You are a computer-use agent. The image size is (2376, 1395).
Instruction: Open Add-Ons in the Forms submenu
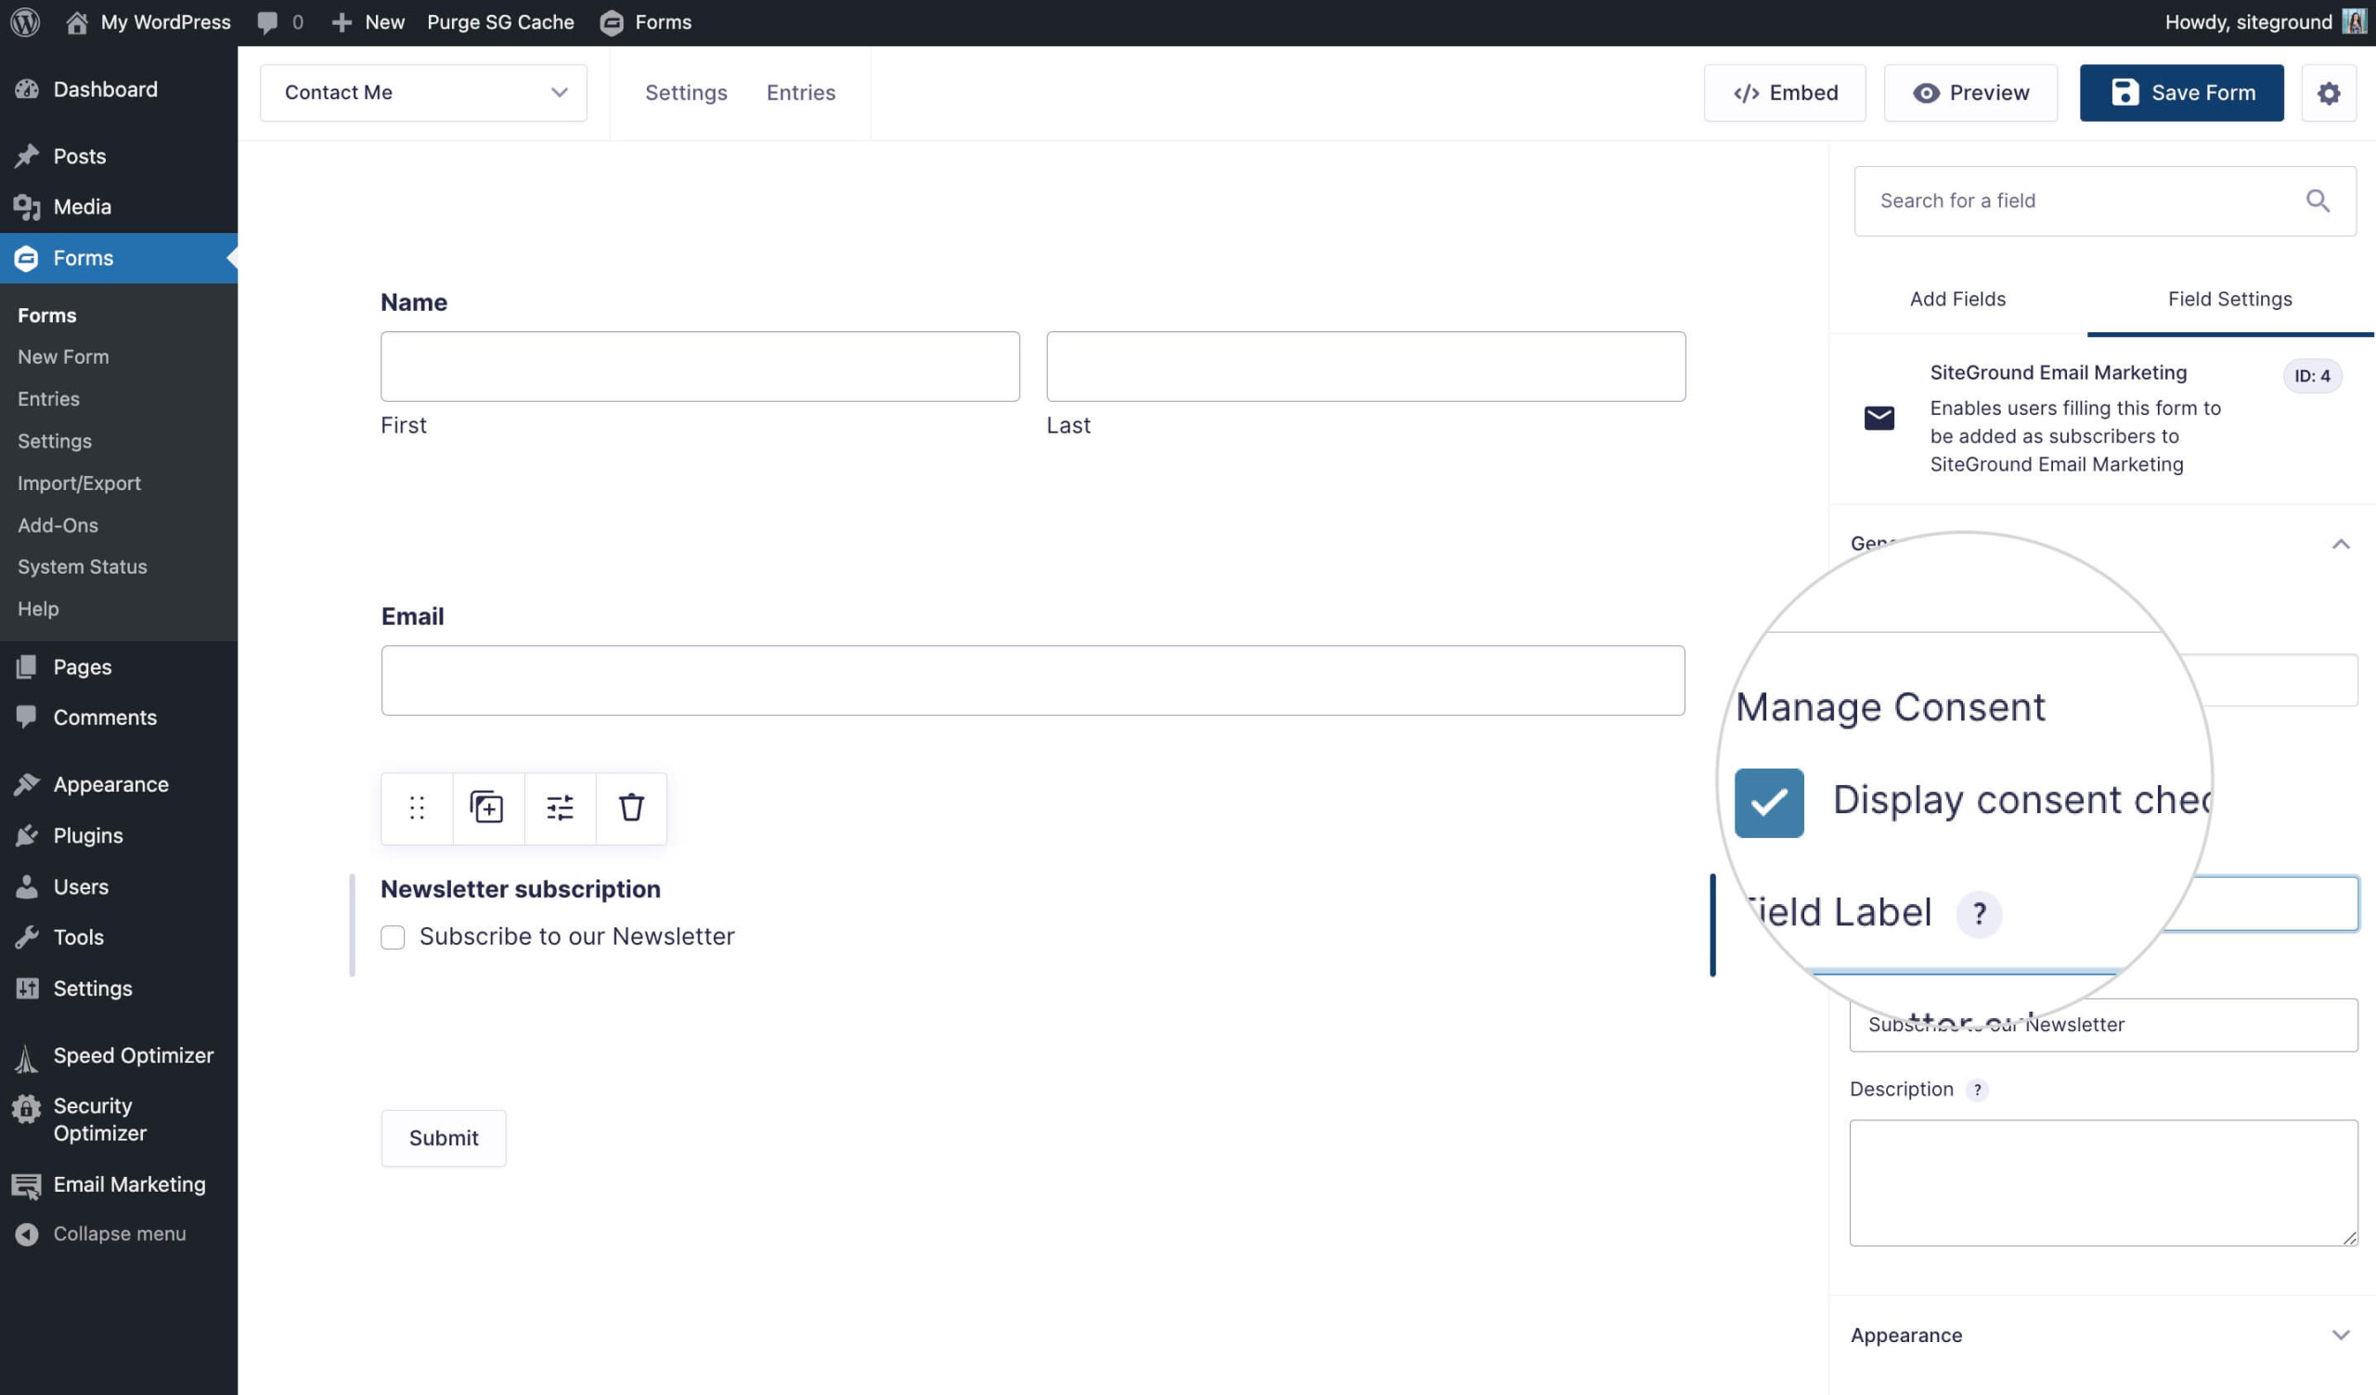[x=58, y=524]
